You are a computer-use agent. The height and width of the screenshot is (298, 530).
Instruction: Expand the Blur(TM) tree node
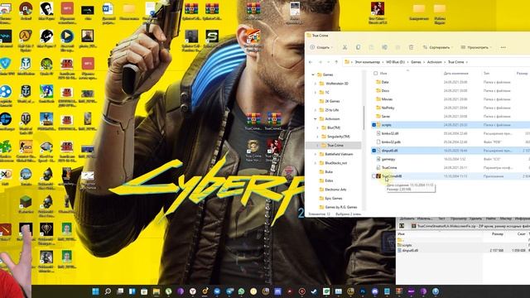[318, 127]
